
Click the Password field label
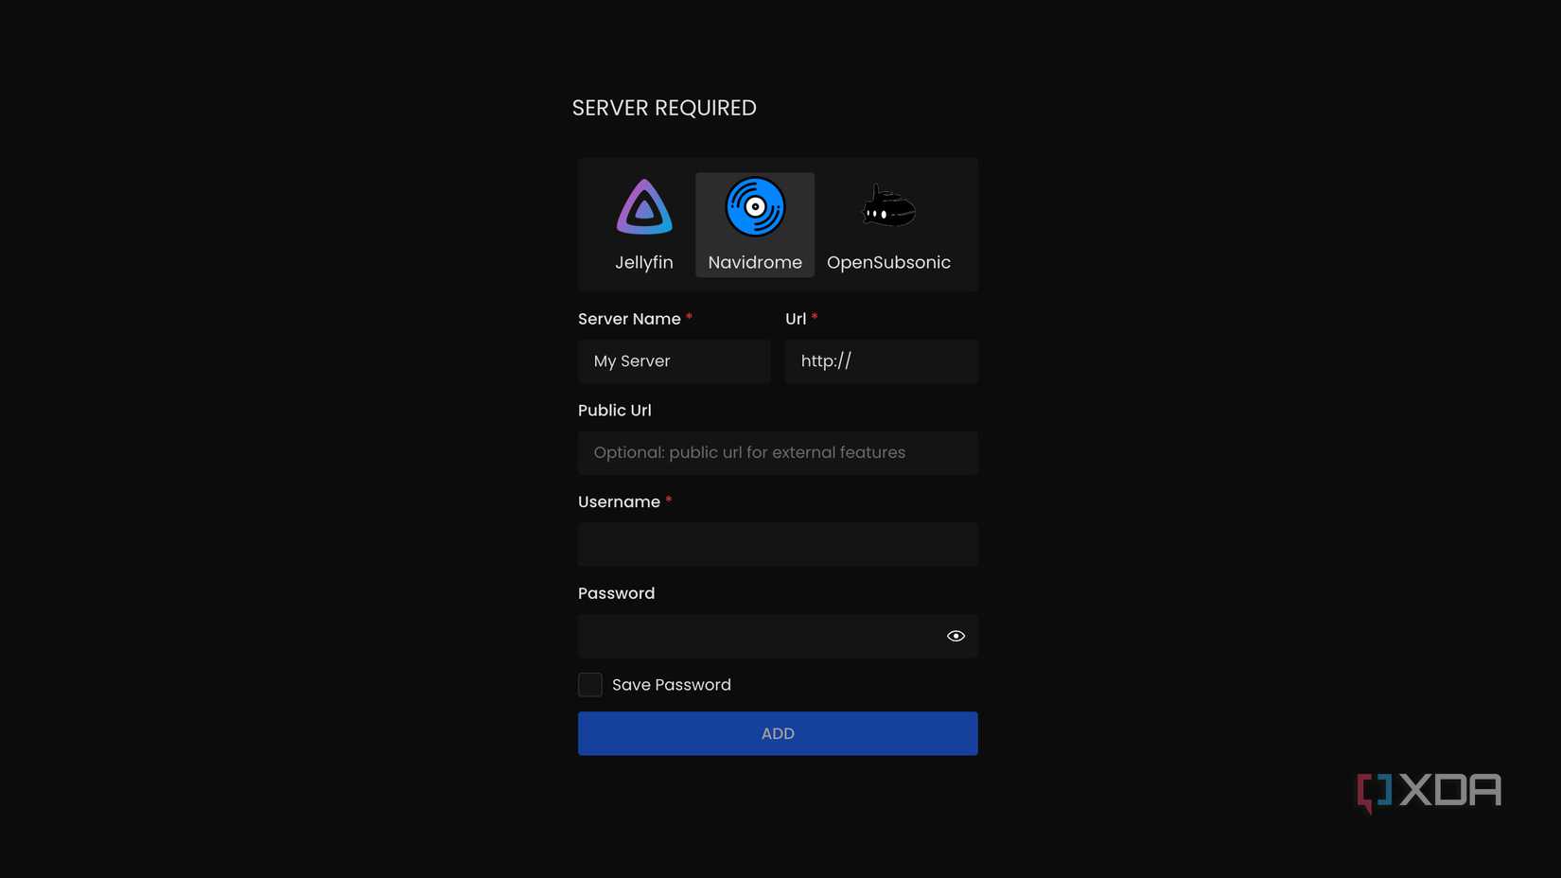point(616,593)
